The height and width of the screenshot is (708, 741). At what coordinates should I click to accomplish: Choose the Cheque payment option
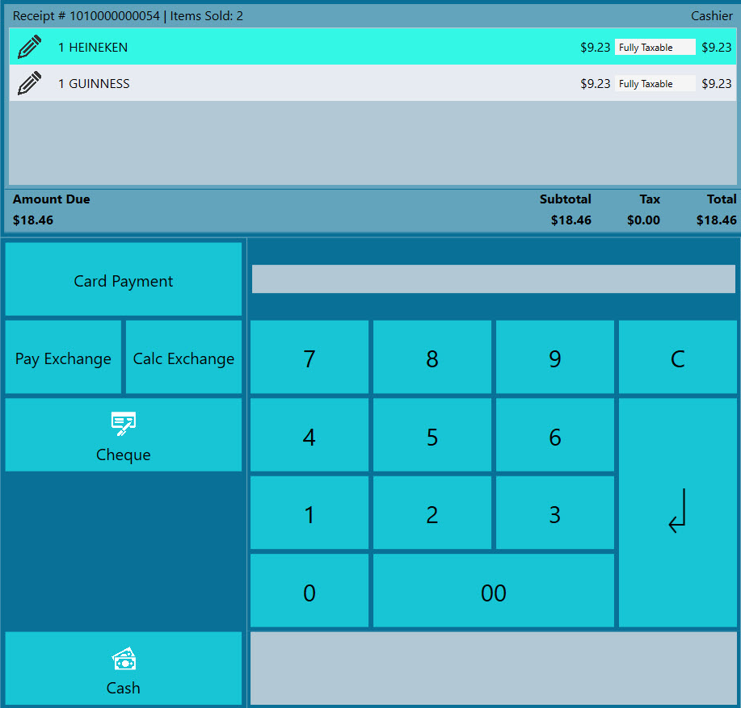tap(124, 435)
